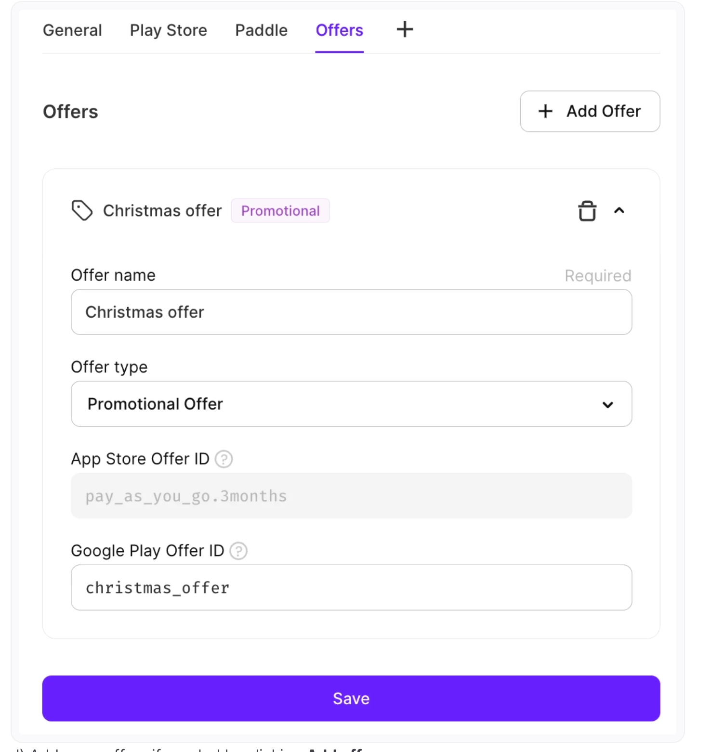Switch to the General tab
The width and height of the screenshot is (711, 752).
[x=72, y=30]
